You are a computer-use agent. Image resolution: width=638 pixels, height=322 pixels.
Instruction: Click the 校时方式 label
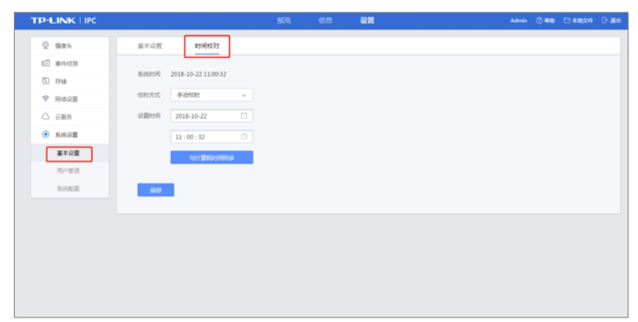pos(149,95)
